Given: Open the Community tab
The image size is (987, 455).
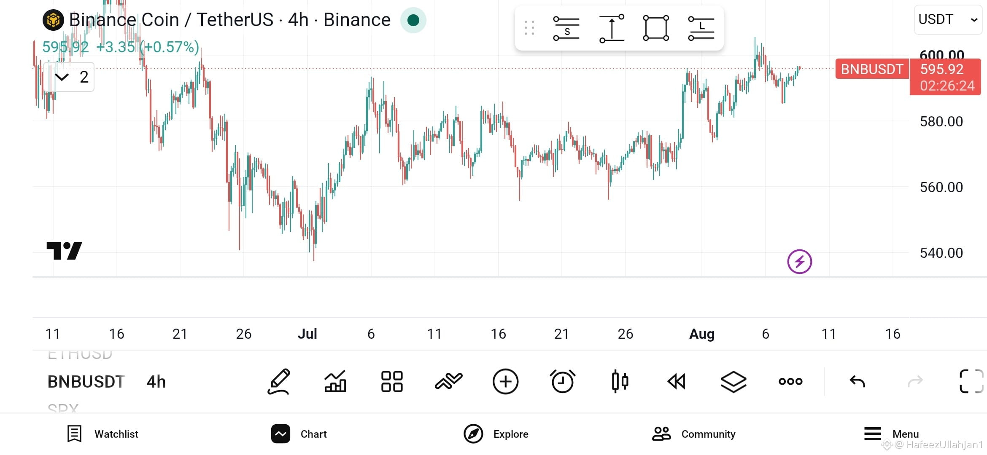Looking at the screenshot, I should (694, 434).
